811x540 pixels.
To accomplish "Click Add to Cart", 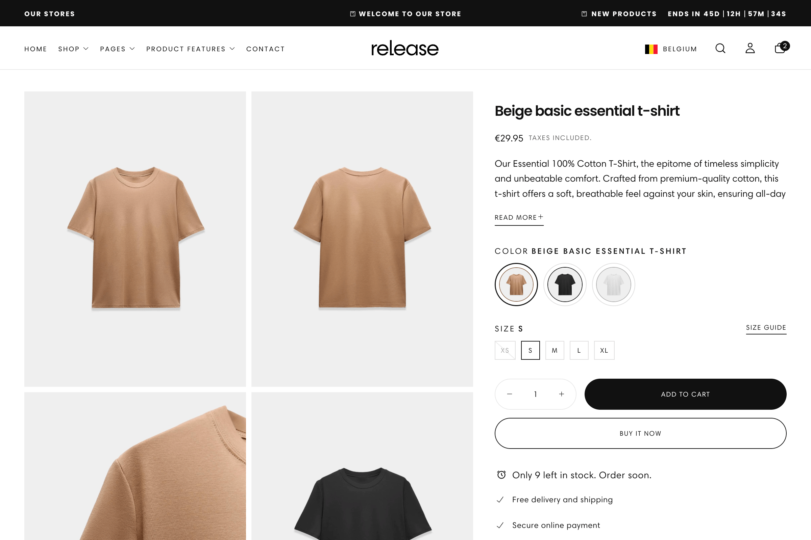I will (x=685, y=394).
